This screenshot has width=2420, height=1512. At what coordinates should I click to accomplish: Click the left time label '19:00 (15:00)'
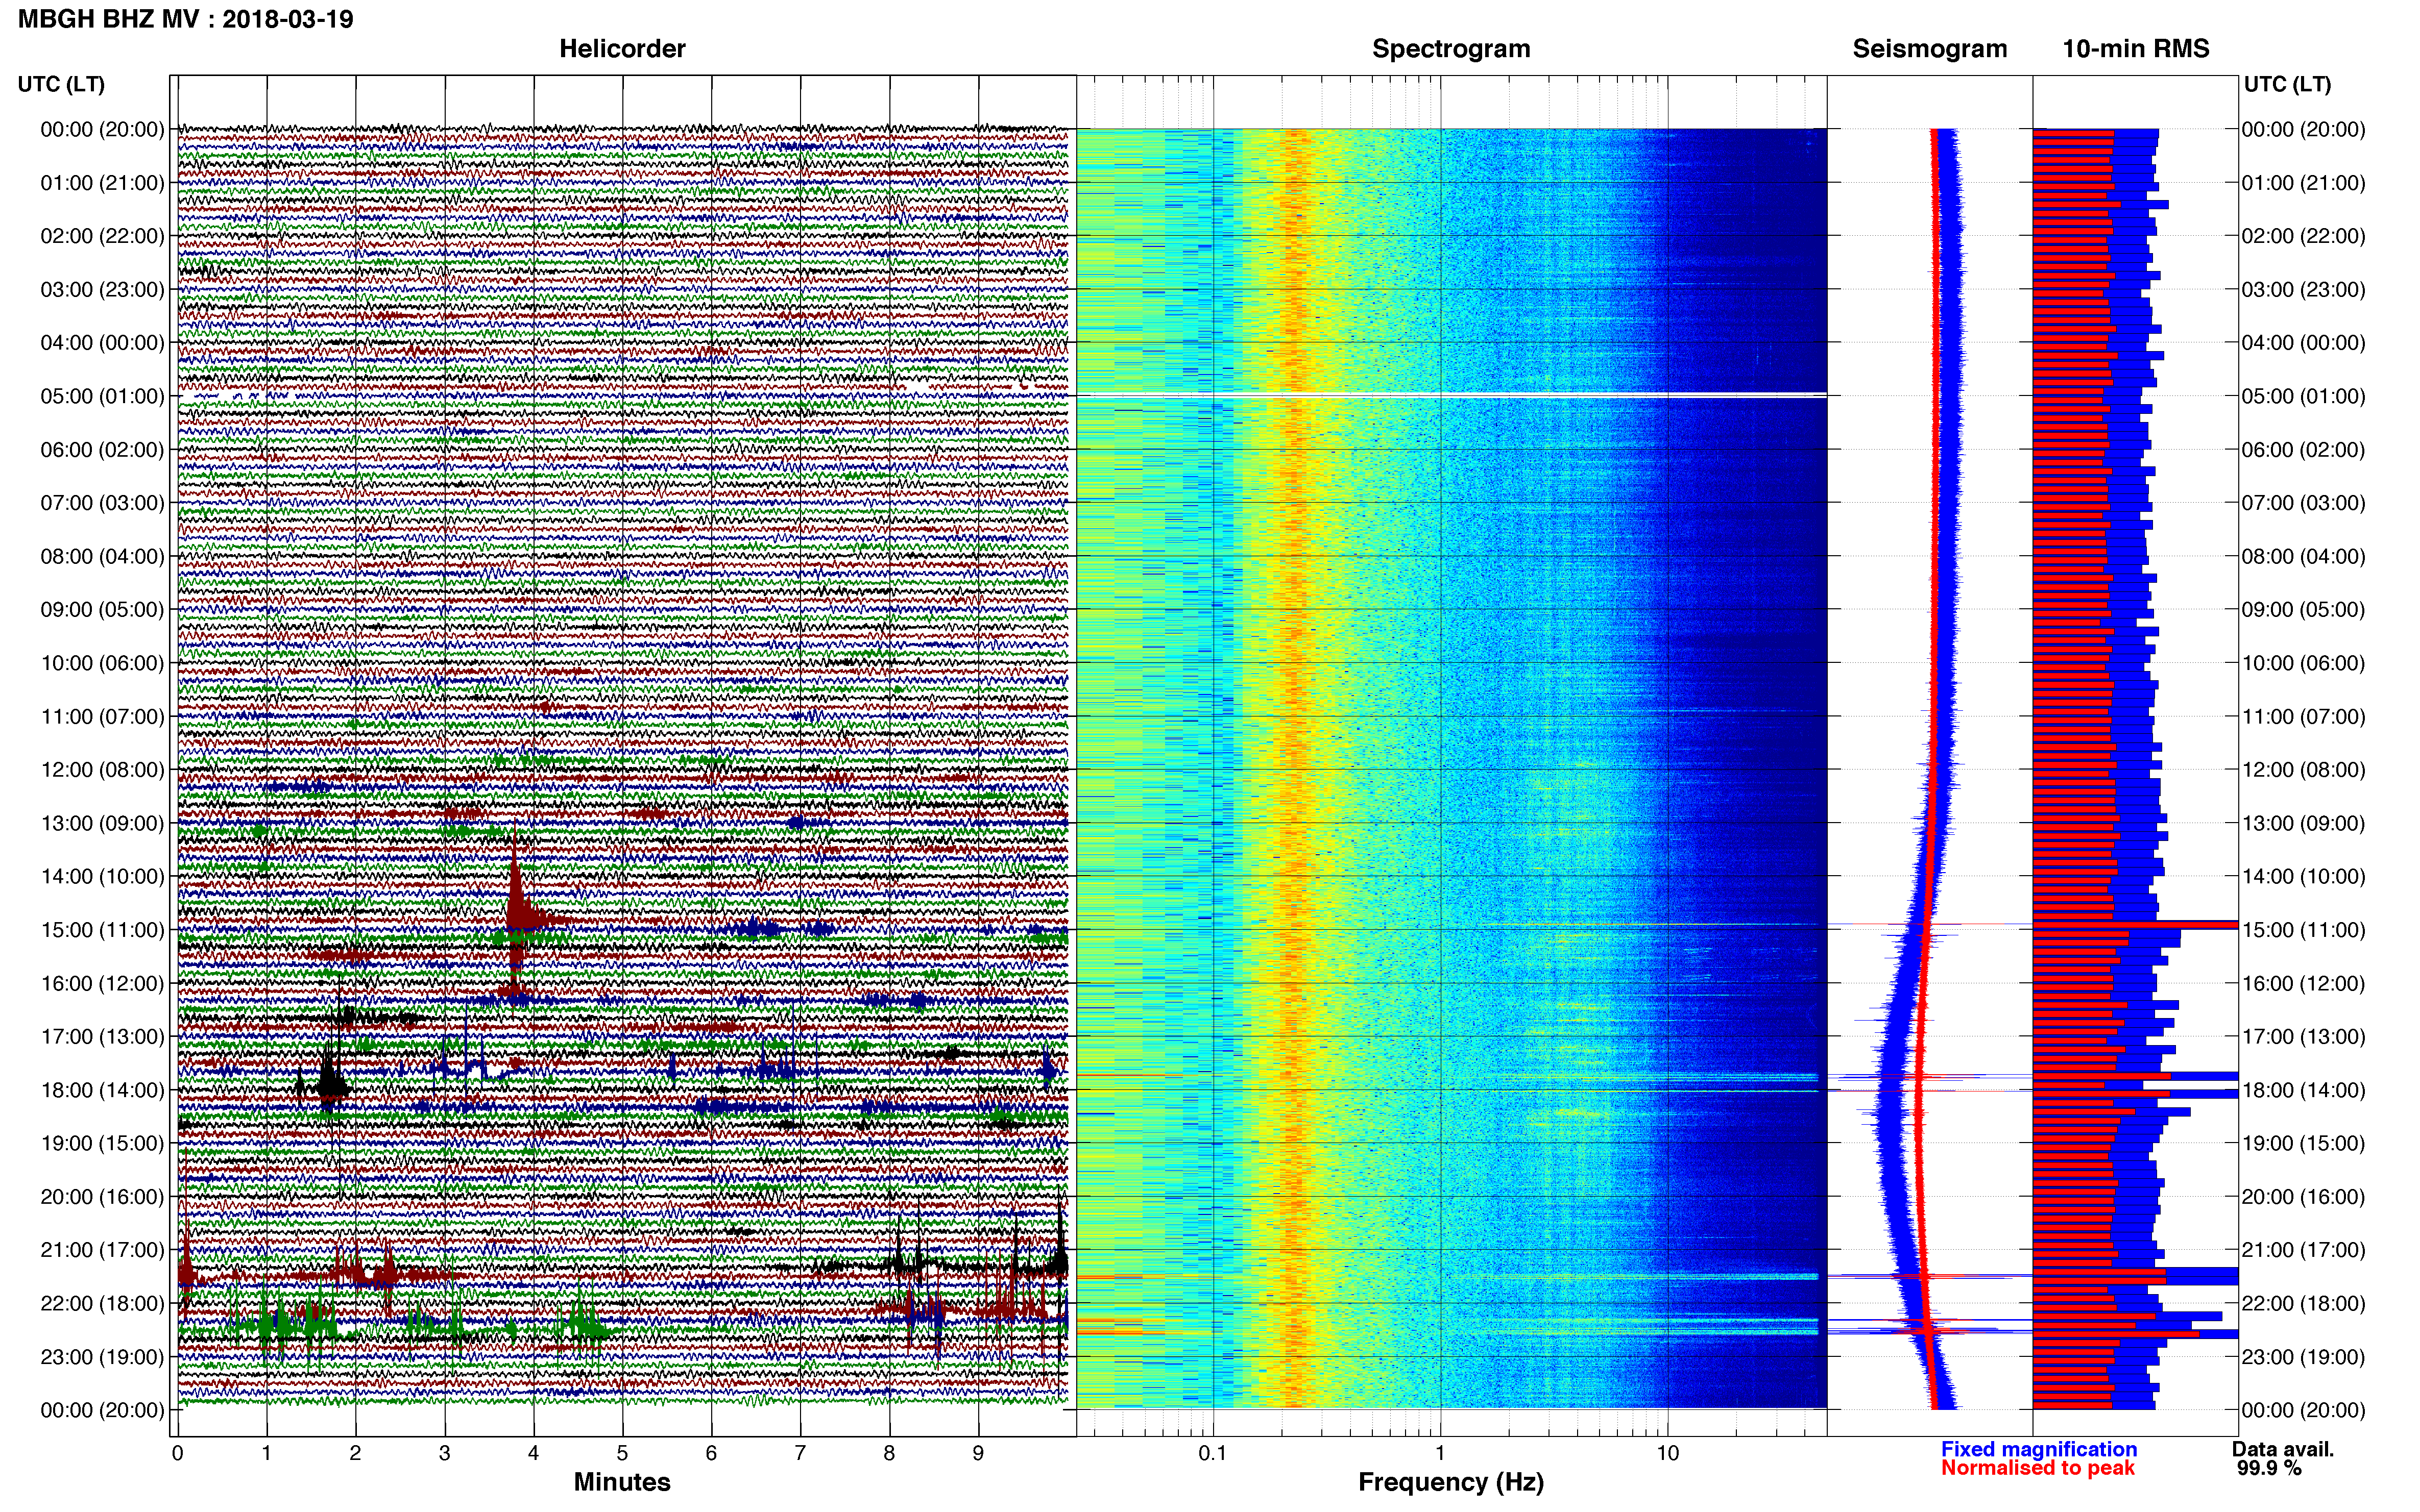pos(102,1143)
